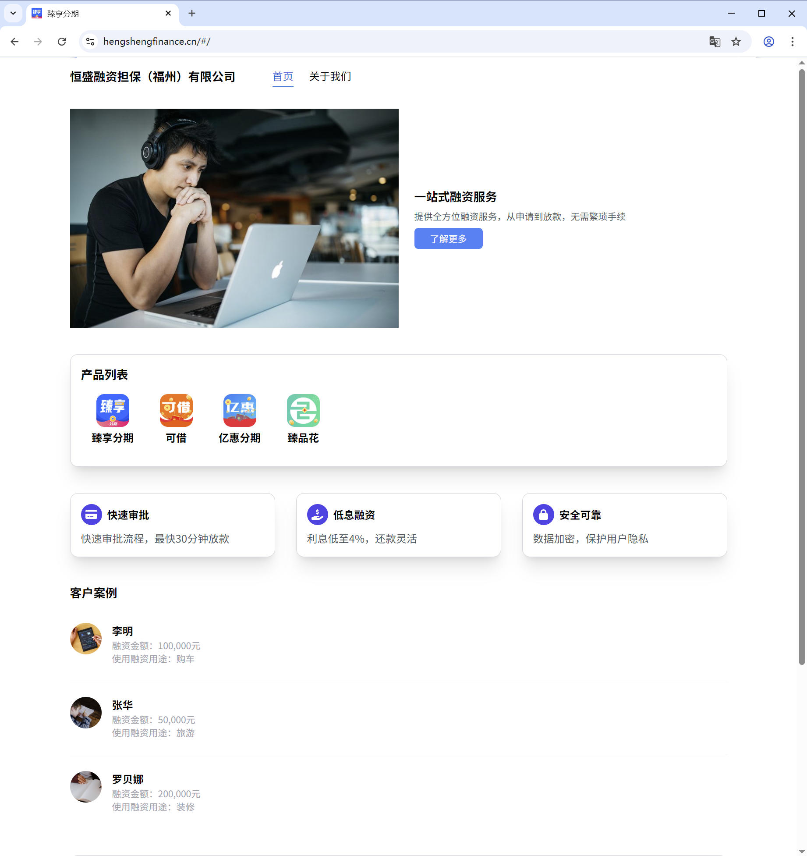Image resolution: width=807 pixels, height=856 pixels.
Task: Open Chrome's three-dot menu
Action: (792, 42)
